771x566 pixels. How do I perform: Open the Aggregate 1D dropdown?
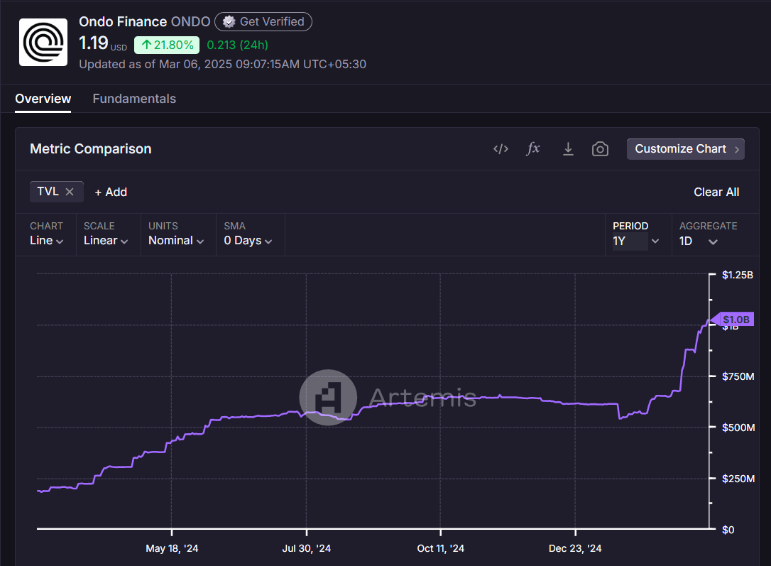(x=699, y=241)
